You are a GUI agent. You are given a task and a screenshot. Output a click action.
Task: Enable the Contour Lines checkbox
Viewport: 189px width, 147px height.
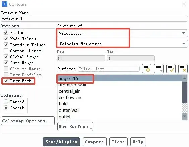[6, 51]
